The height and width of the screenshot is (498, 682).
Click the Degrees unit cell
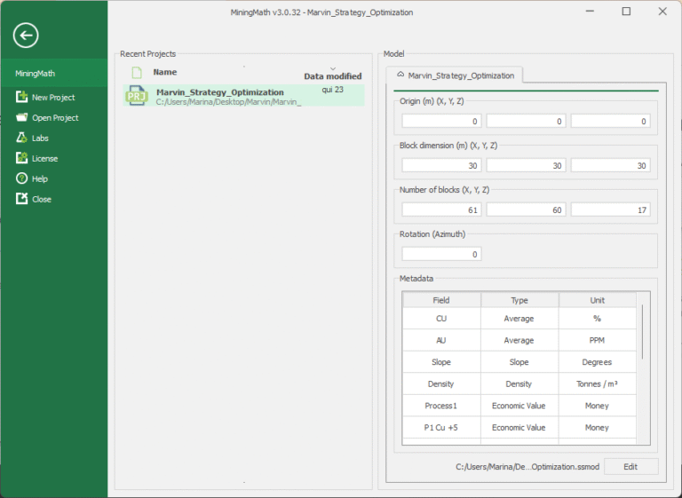point(597,362)
